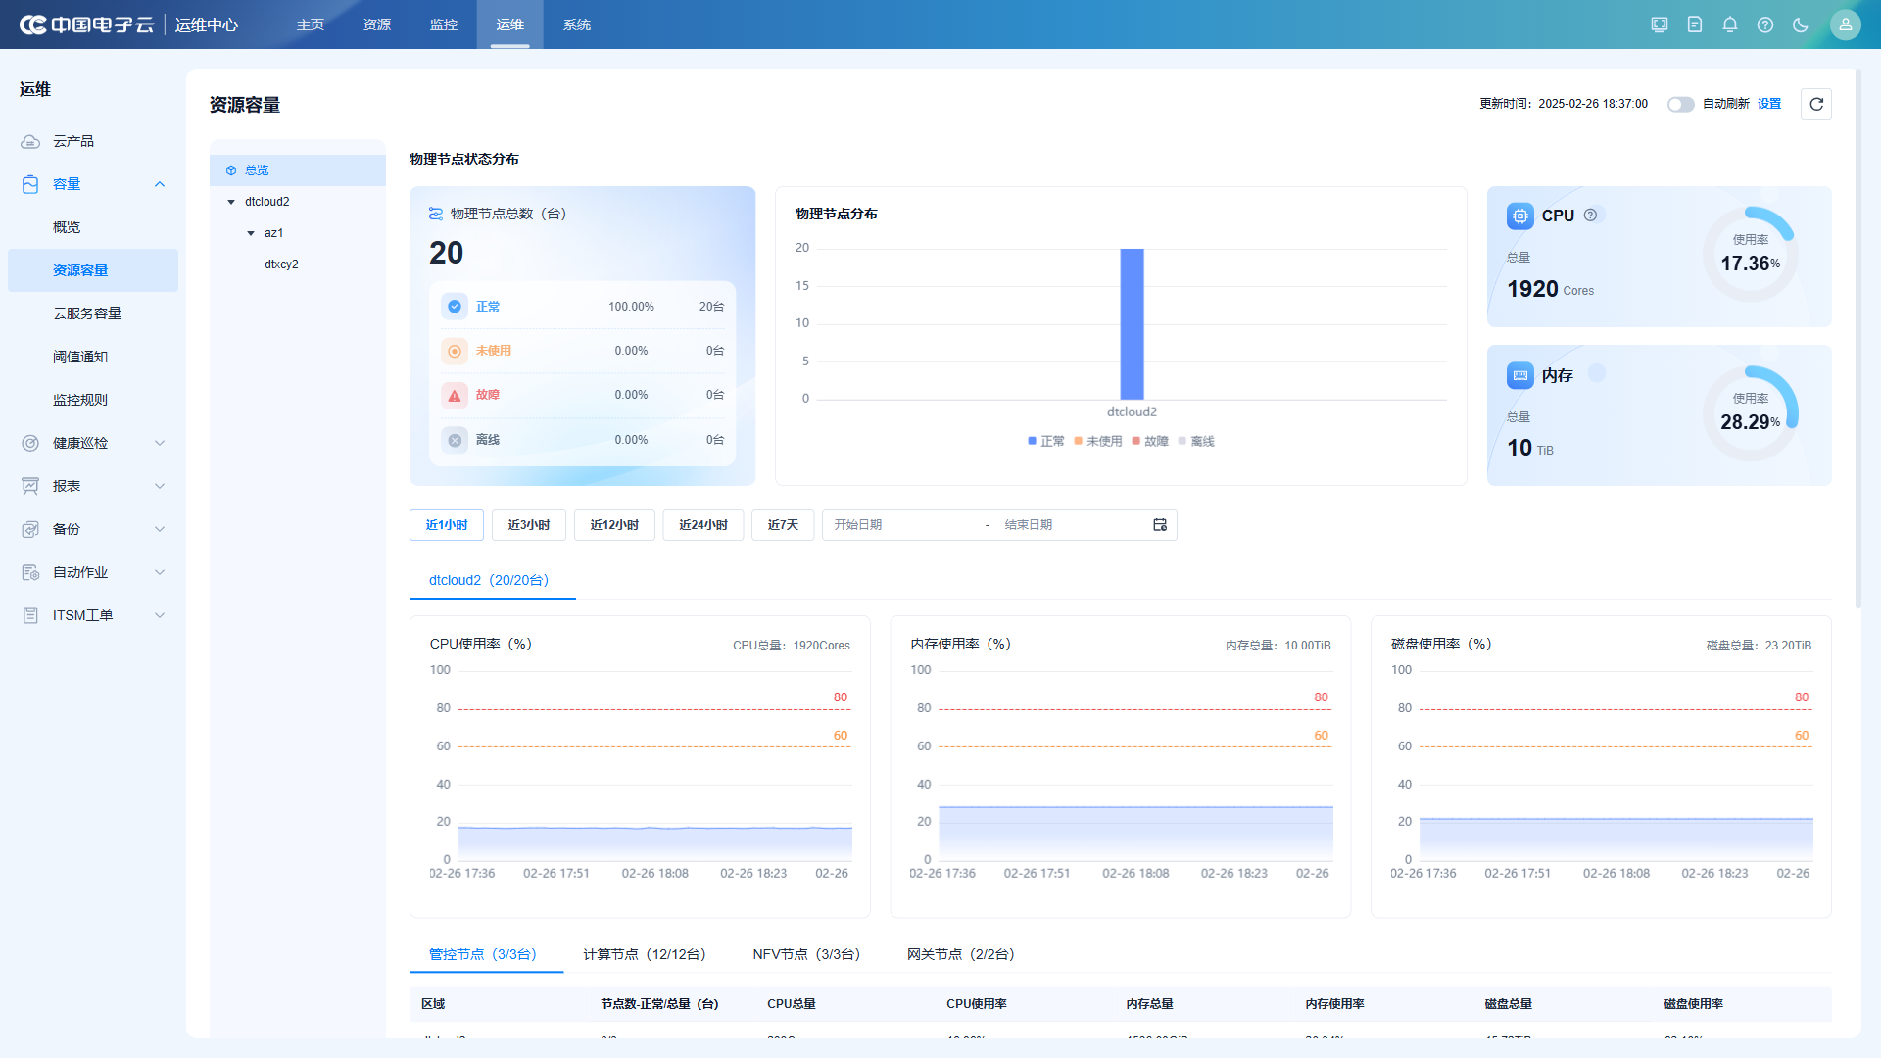Click the reports sidebar icon
Image resolution: width=1881 pixels, height=1058 pixels.
[x=30, y=486]
